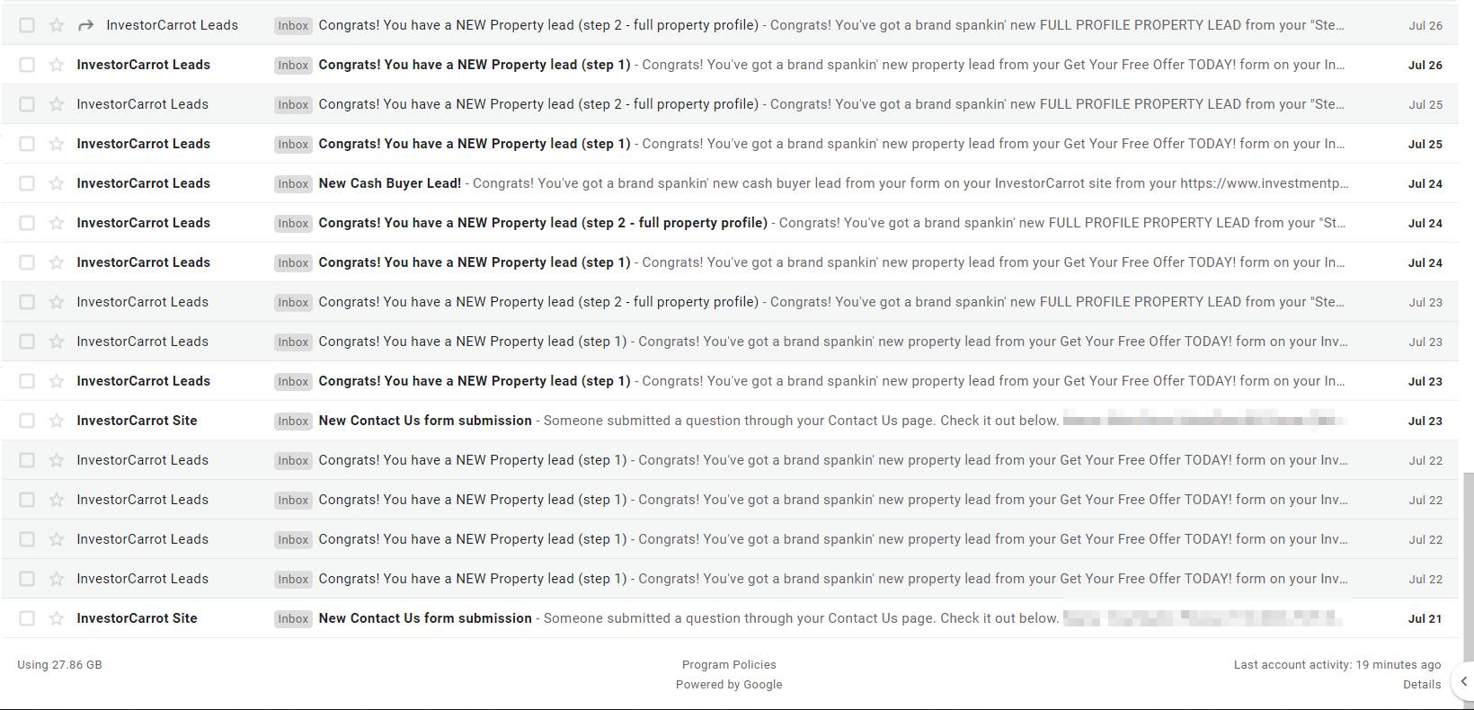The image size is (1474, 710).
Task: Star the Jul 21 Contact Us submission email
Action: (57, 618)
